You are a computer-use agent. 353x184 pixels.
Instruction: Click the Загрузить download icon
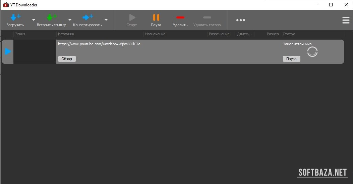15,17
